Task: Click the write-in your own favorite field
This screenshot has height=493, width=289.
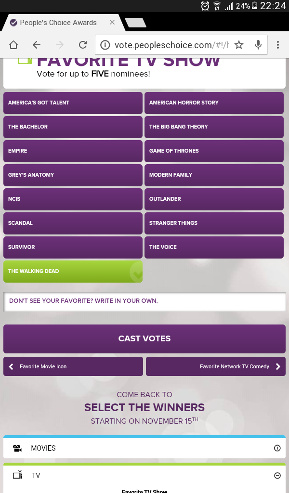Action: coord(144,301)
